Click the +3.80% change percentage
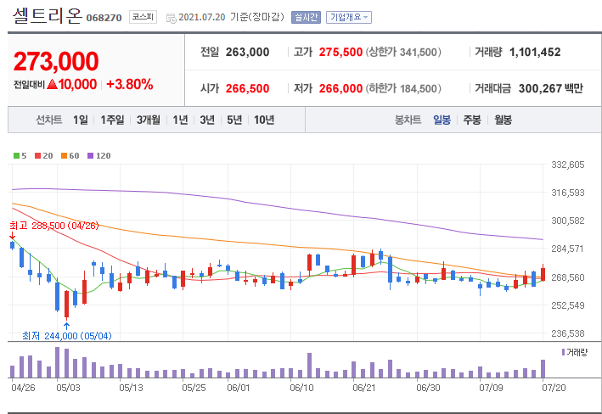This screenshot has height=414, width=602. point(130,84)
